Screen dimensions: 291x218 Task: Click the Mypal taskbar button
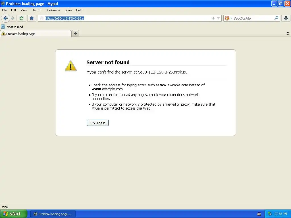53,214
